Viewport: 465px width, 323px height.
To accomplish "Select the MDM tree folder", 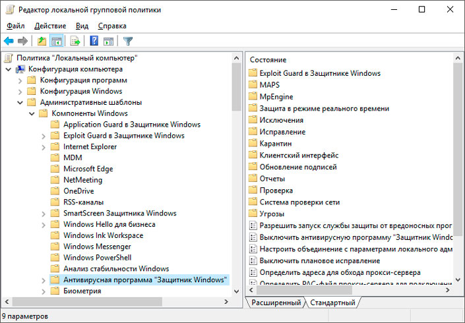I will pyautogui.click(x=73, y=158).
